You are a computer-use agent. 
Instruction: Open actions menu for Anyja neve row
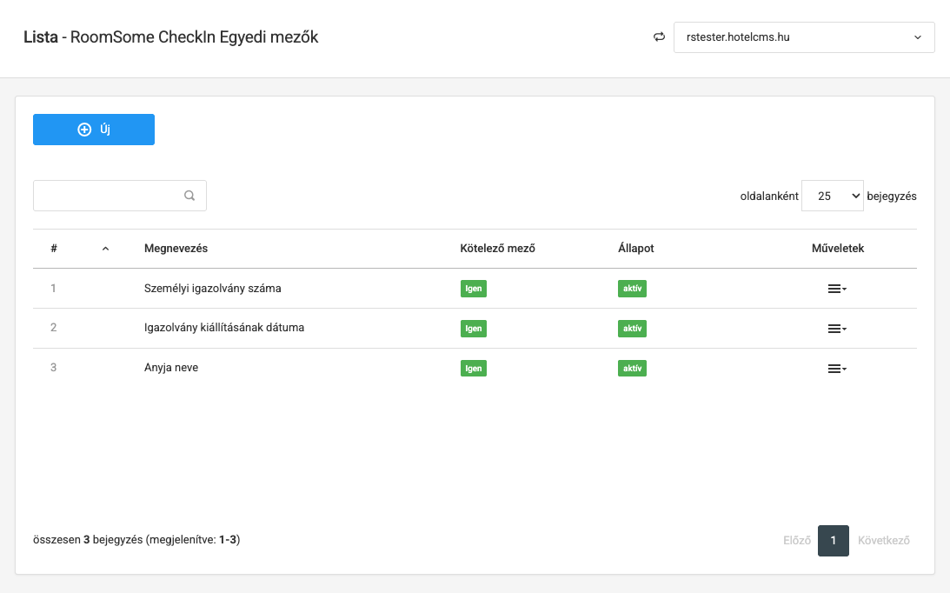coord(836,369)
